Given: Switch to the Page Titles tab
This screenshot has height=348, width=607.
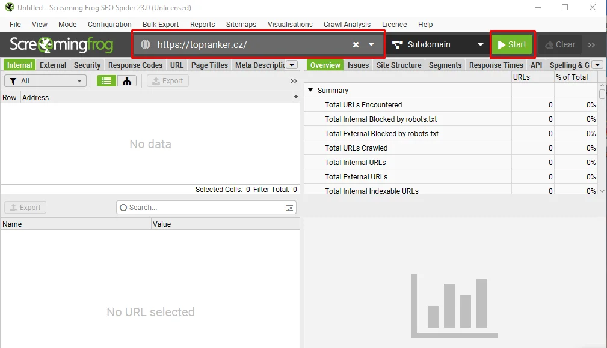Looking at the screenshot, I should click(x=209, y=65).
